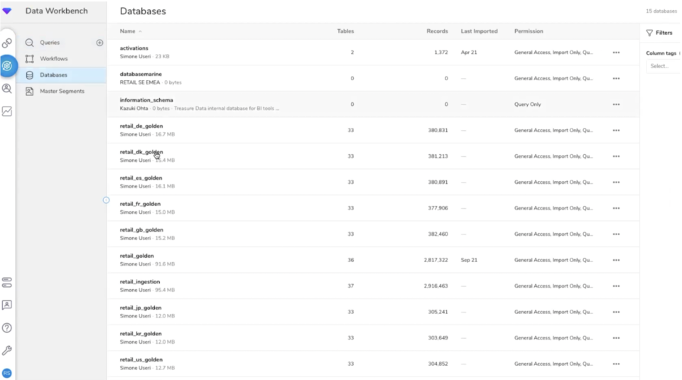Open three-dot menu for retail_golden row
682x380 pixels.
[x=616, y=260]
